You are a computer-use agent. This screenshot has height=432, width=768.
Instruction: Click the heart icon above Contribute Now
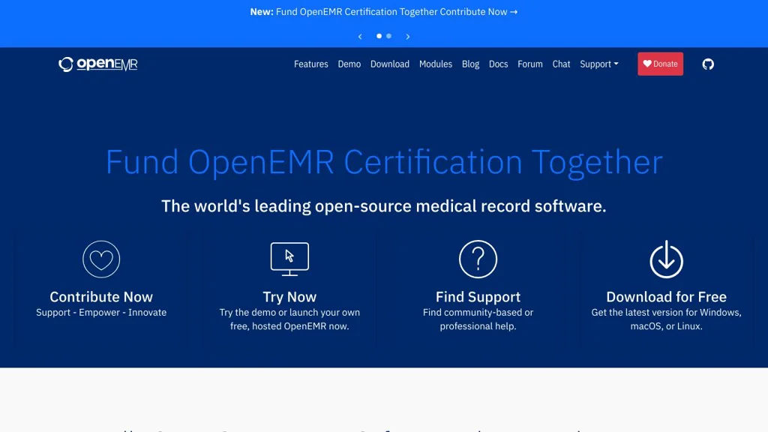[x=101, y=259]
